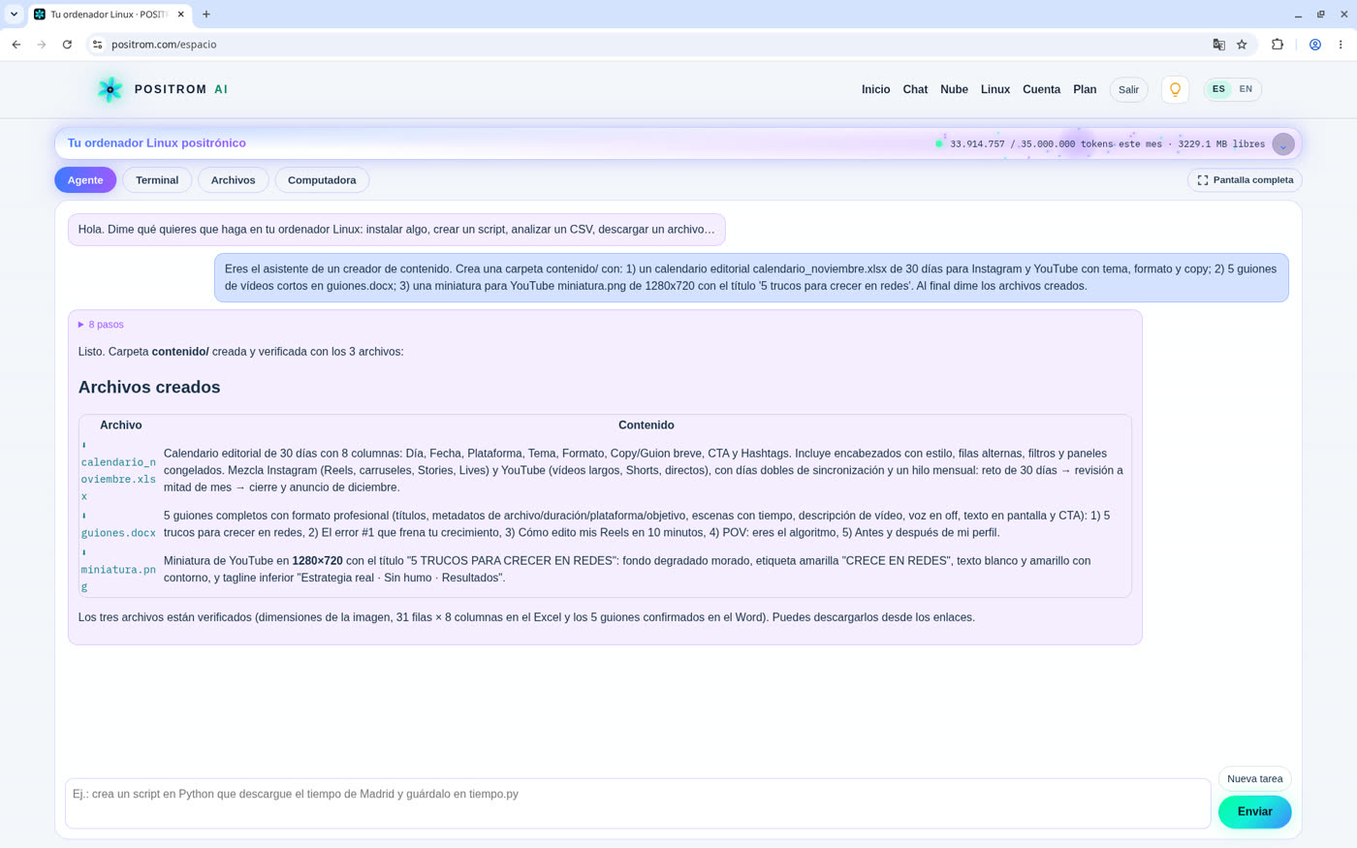Open the Google Translate icon in address bar

(x=1218, y=45)
